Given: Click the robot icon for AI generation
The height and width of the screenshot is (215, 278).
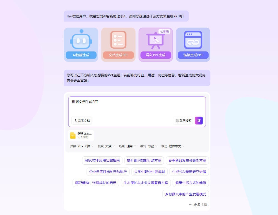Looking at the screenshot, I should click(81, 39).
